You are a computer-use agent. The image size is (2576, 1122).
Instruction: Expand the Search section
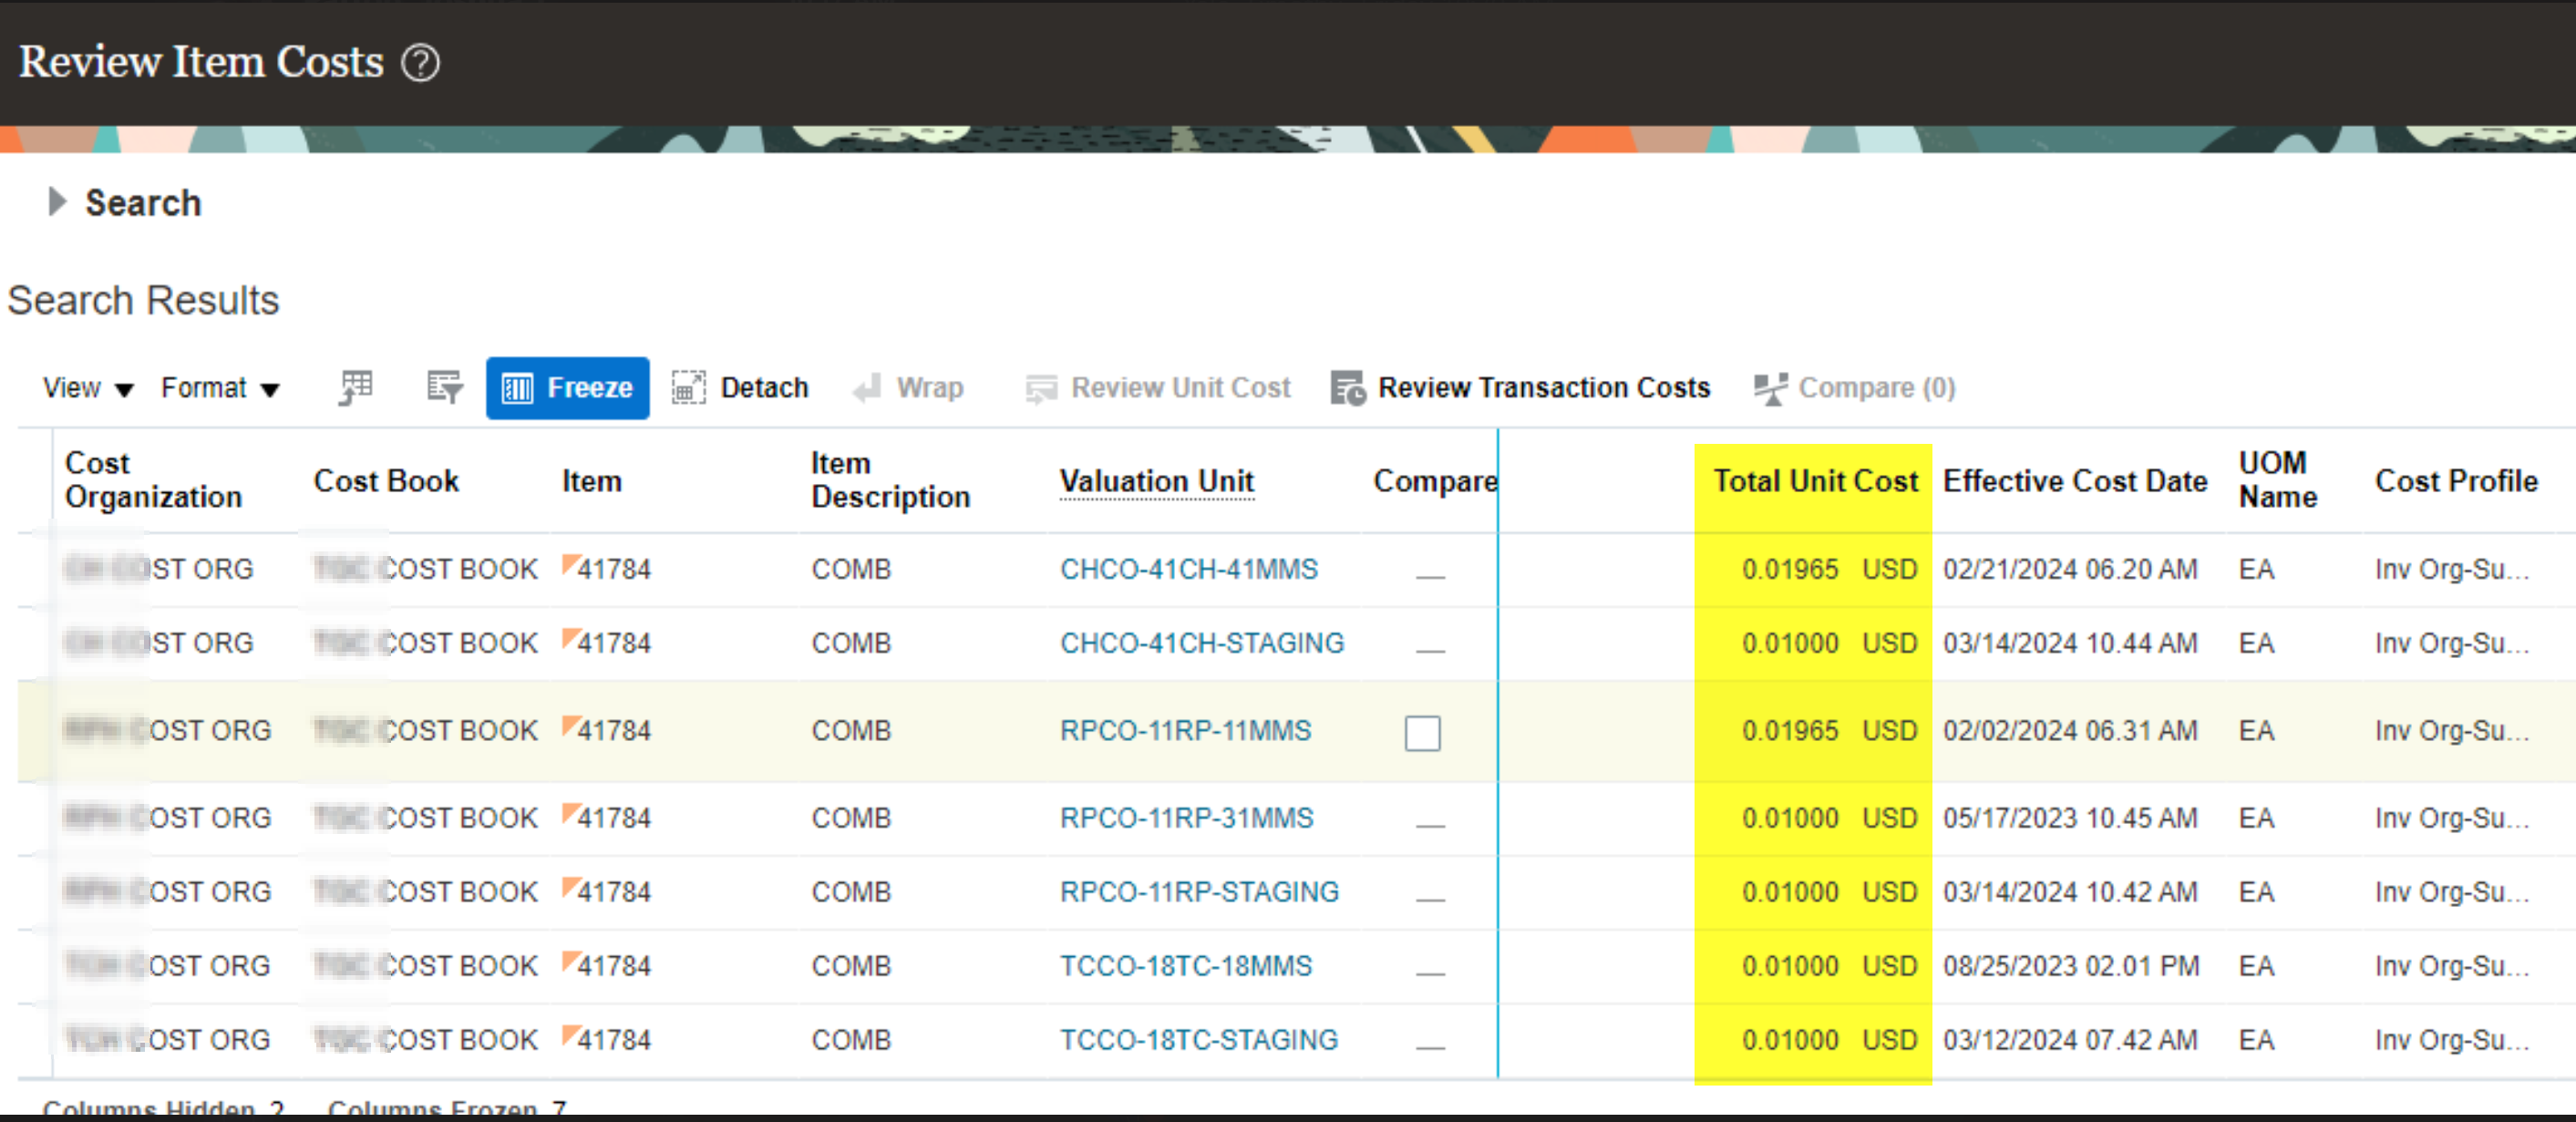click(x=56, y=203)
